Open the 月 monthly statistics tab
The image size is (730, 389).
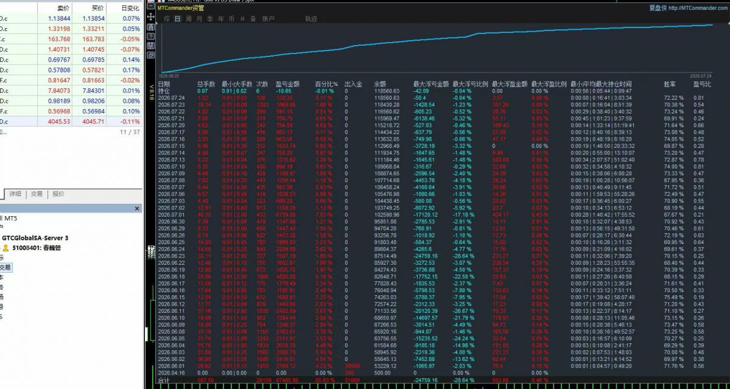(x=199, y=19)
